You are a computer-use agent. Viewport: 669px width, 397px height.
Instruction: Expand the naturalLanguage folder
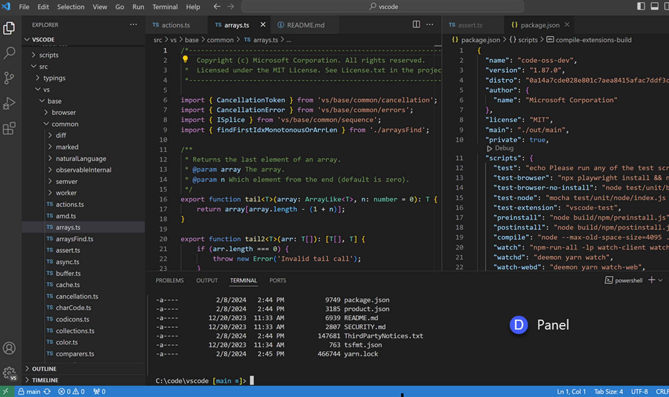(83, 158)
